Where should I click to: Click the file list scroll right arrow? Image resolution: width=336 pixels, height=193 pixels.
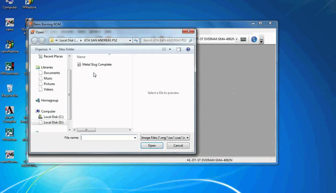[130, 130]
